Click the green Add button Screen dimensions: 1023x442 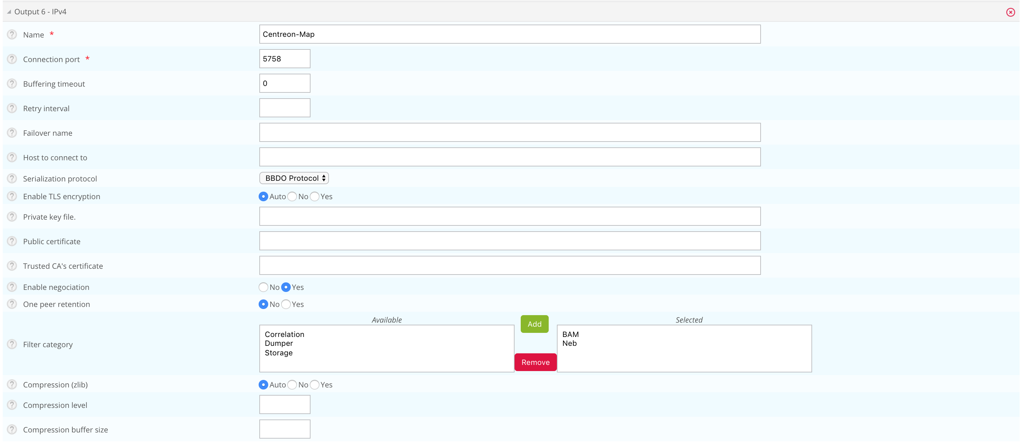[x=534, y=324]
